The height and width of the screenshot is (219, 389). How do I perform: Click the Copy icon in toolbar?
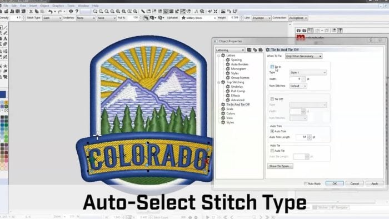37,12
